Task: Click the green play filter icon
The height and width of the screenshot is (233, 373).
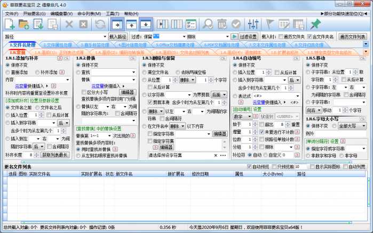Action: click(234, 37)
